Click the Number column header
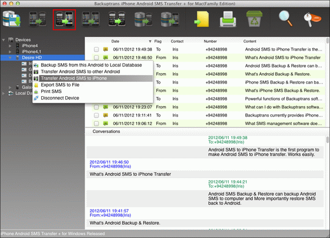 pos(210,41)
